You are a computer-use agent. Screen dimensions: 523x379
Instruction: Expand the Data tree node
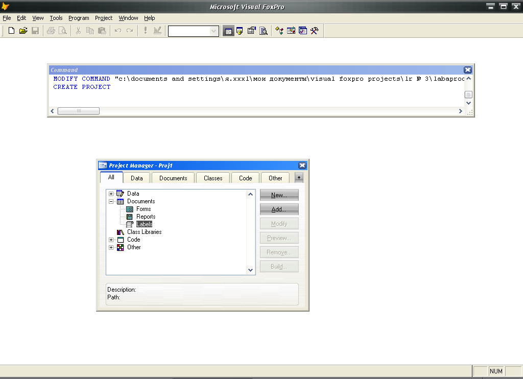pos(111,194)
